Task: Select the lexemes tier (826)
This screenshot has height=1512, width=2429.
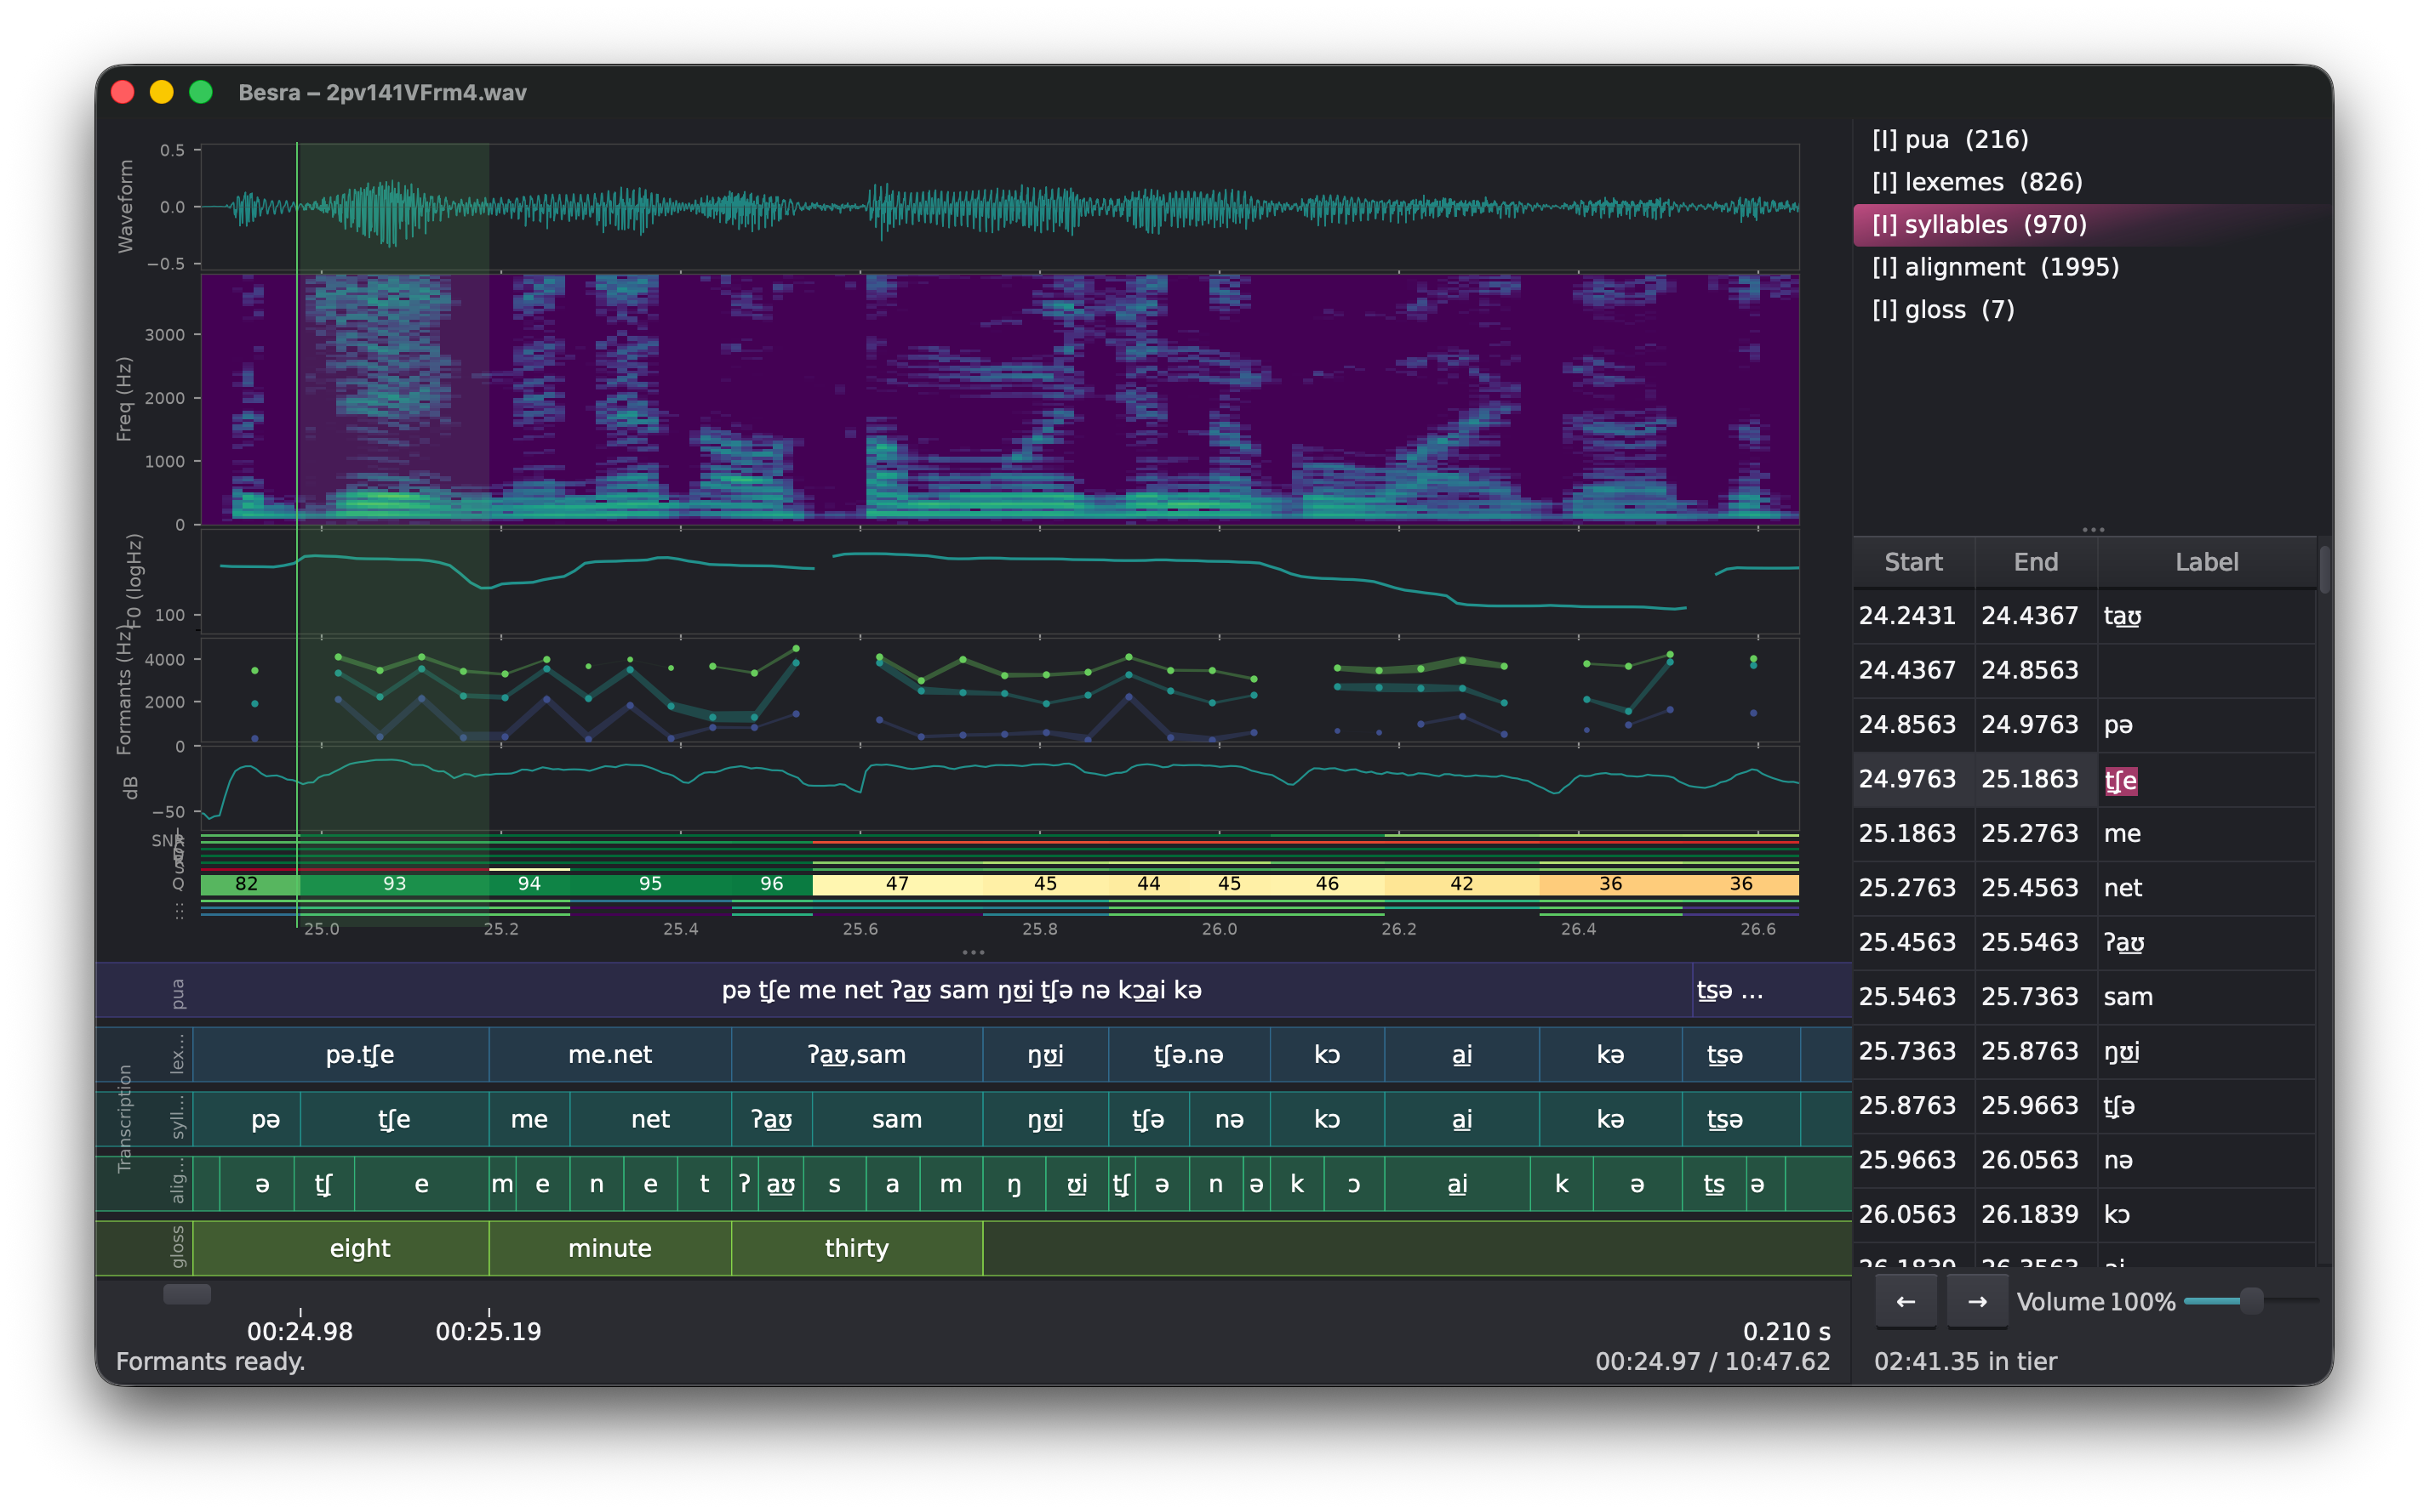Action: (2092, 182)
